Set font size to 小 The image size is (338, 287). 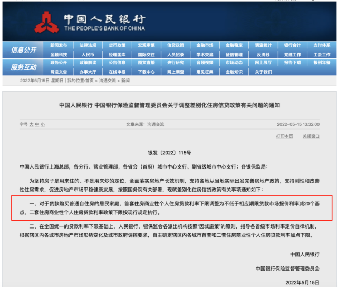[x=43, y=124]
